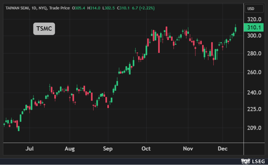Click the 320.0 price axis label
This screenshot has height=165, width=268.
click(254, 19)
